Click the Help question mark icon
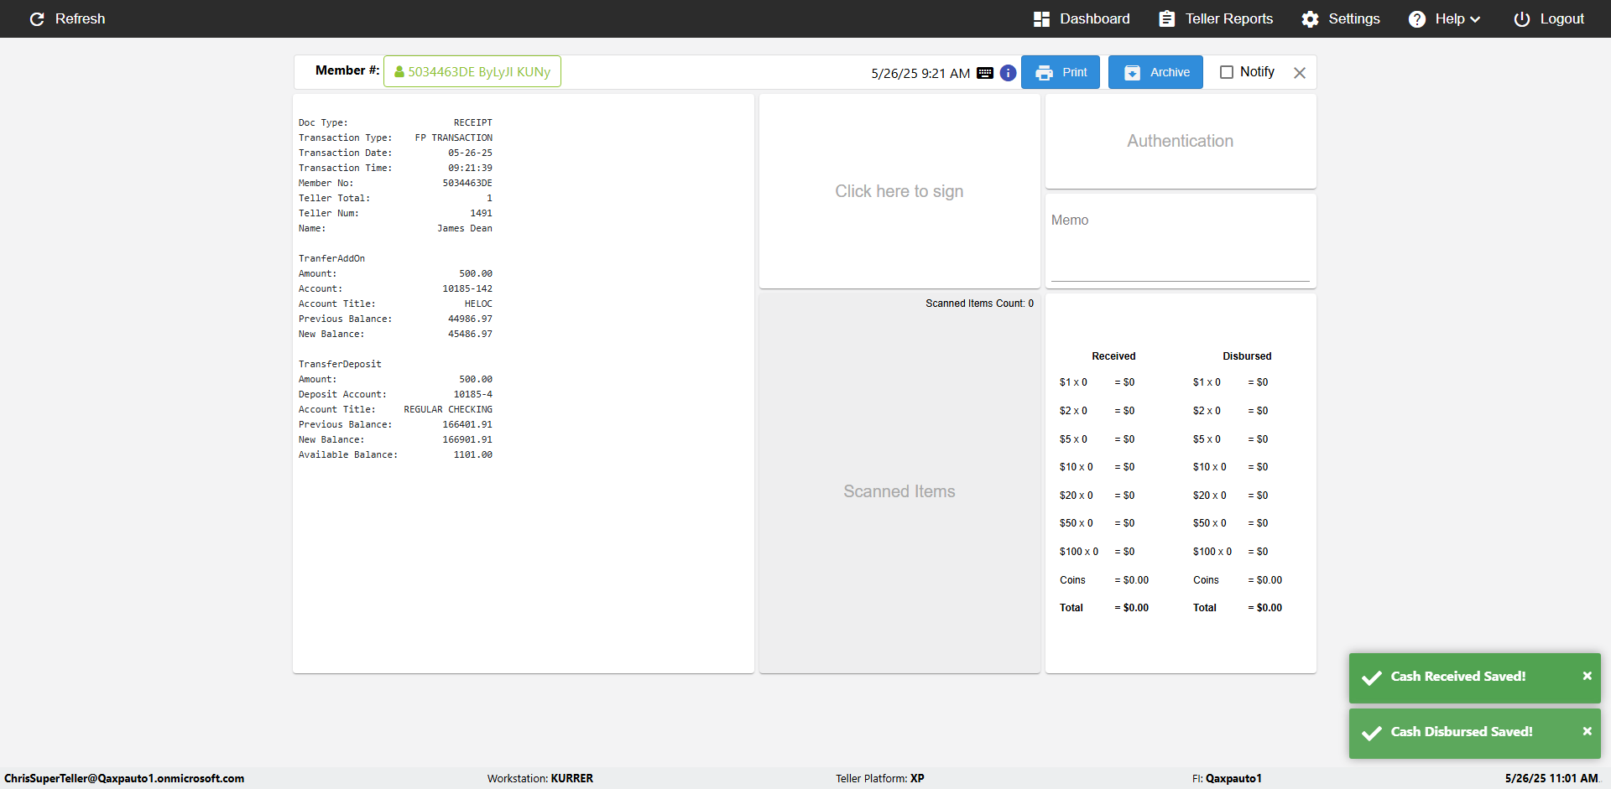The width and height of the screenshot is (1611, 789). pos(1416,18)
